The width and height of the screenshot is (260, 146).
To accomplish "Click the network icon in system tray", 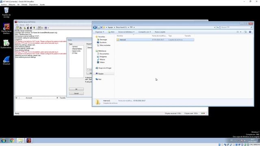I will pyautogui.click(x=242, y=141).
